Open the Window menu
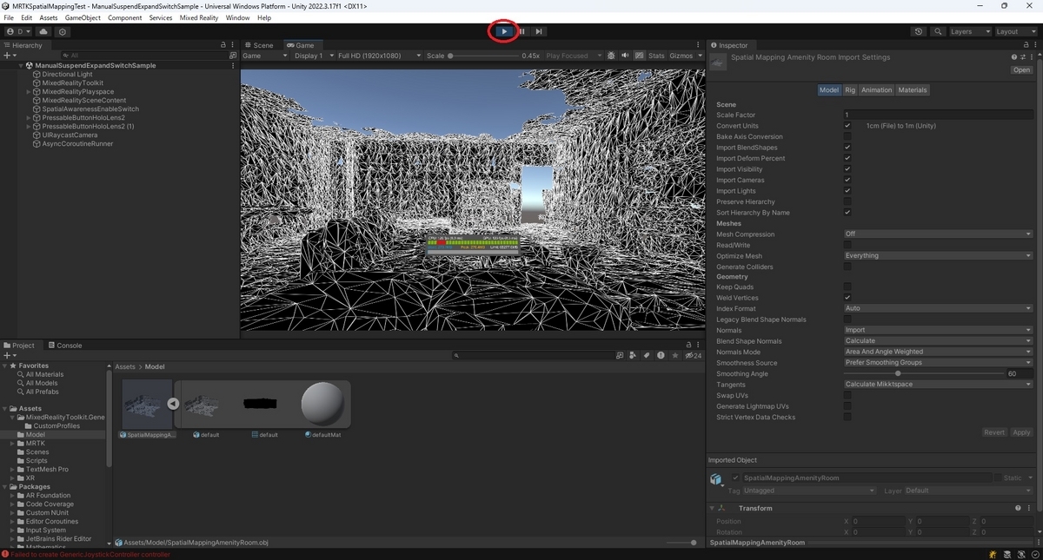Viewport: 1043px width, 560px height. [237, 17]
